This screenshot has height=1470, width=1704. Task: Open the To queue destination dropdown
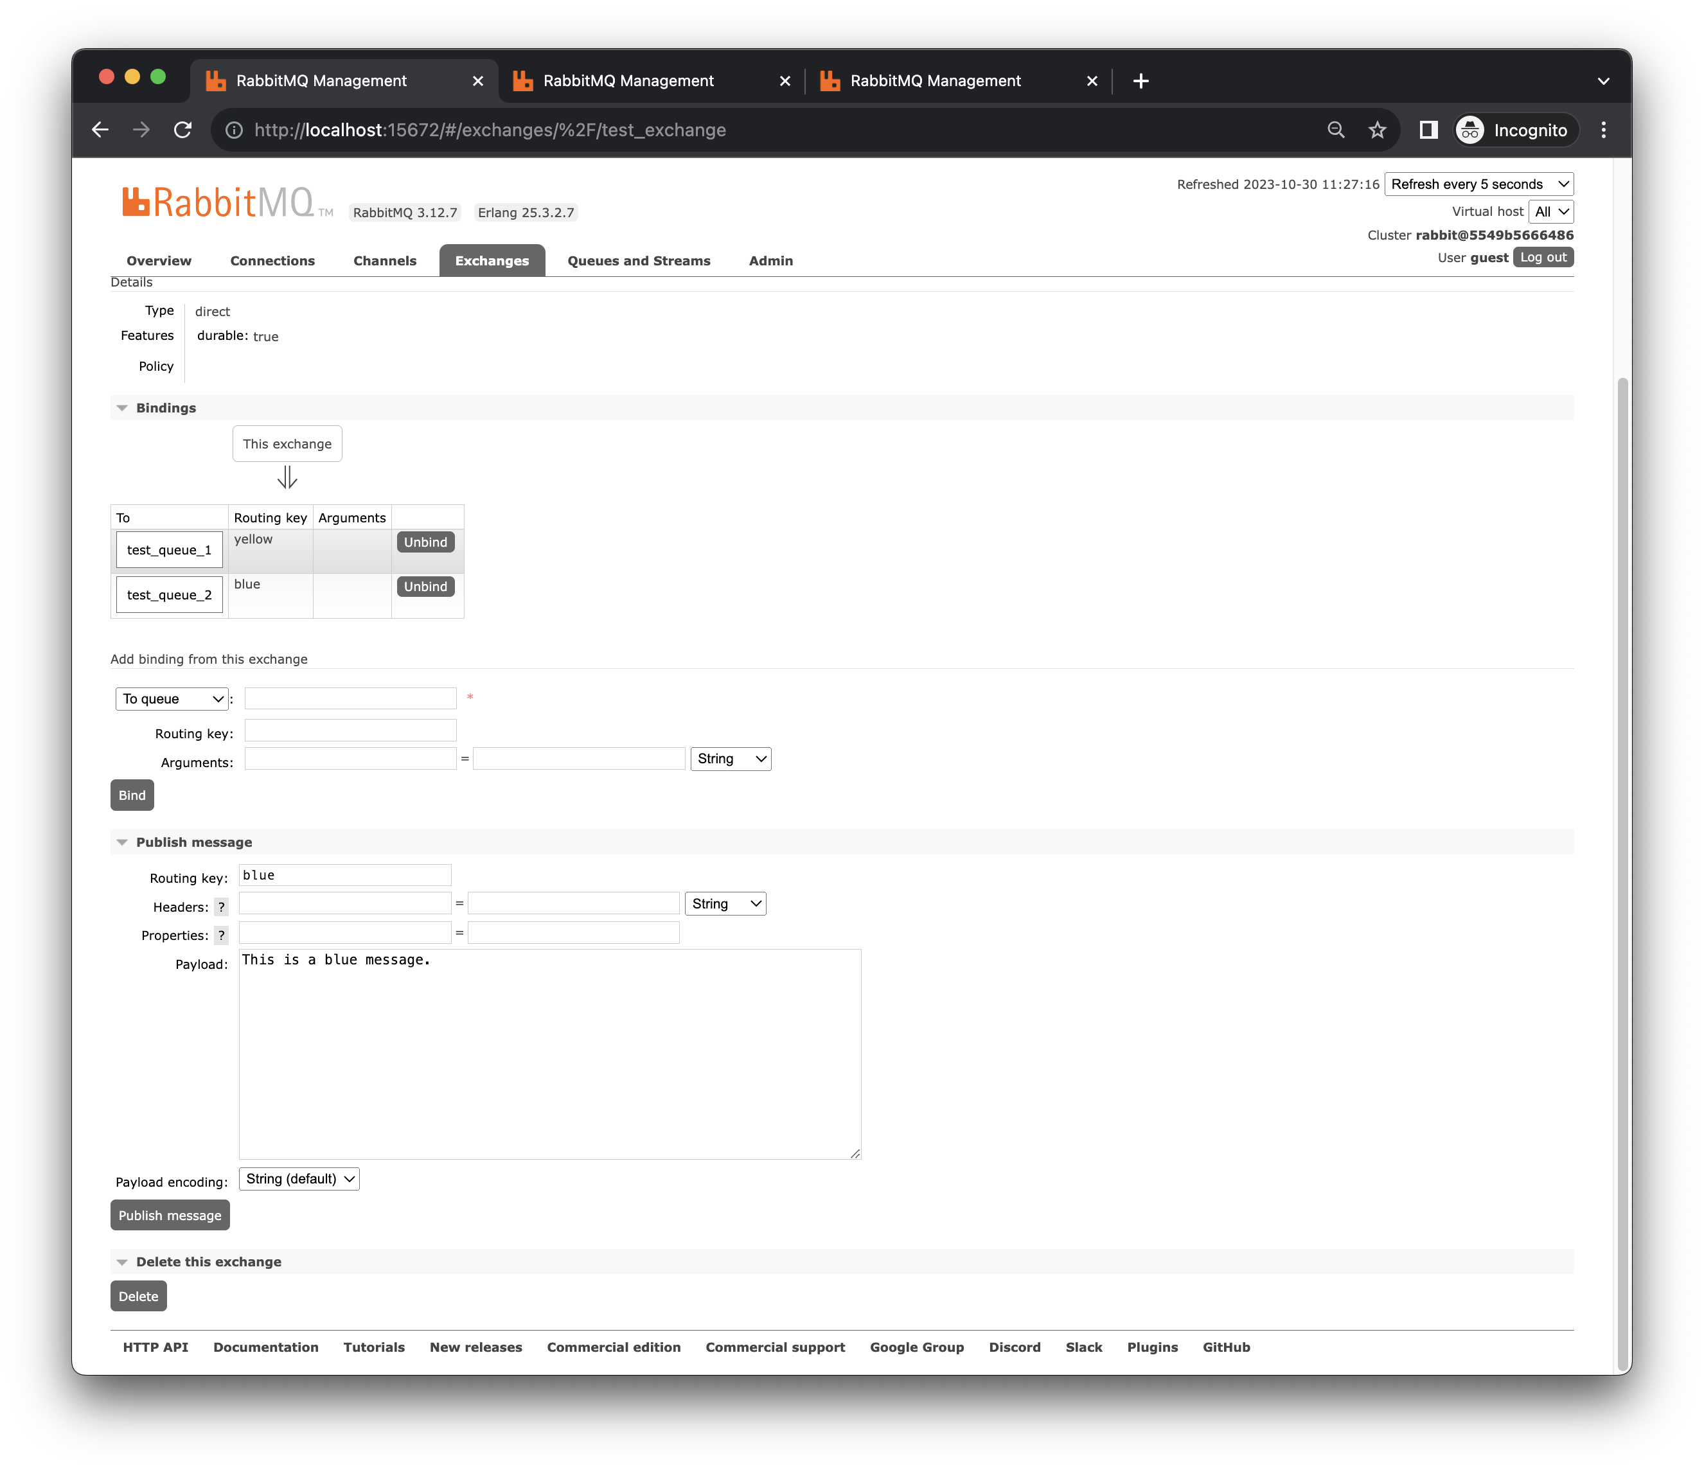(172, 699)
